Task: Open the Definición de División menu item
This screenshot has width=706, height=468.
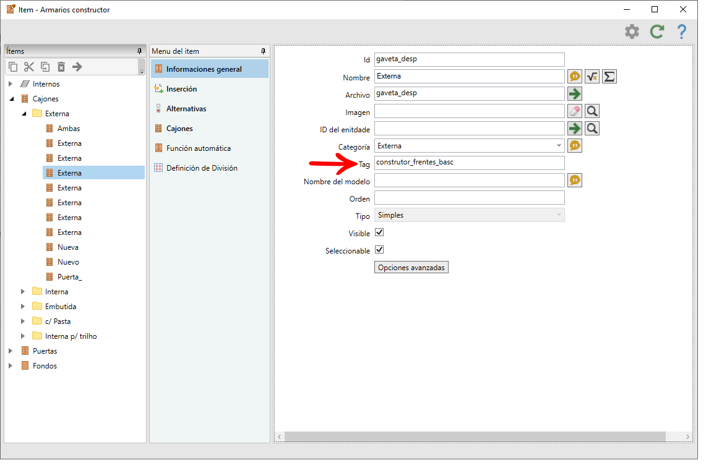Action: [209, 168]
